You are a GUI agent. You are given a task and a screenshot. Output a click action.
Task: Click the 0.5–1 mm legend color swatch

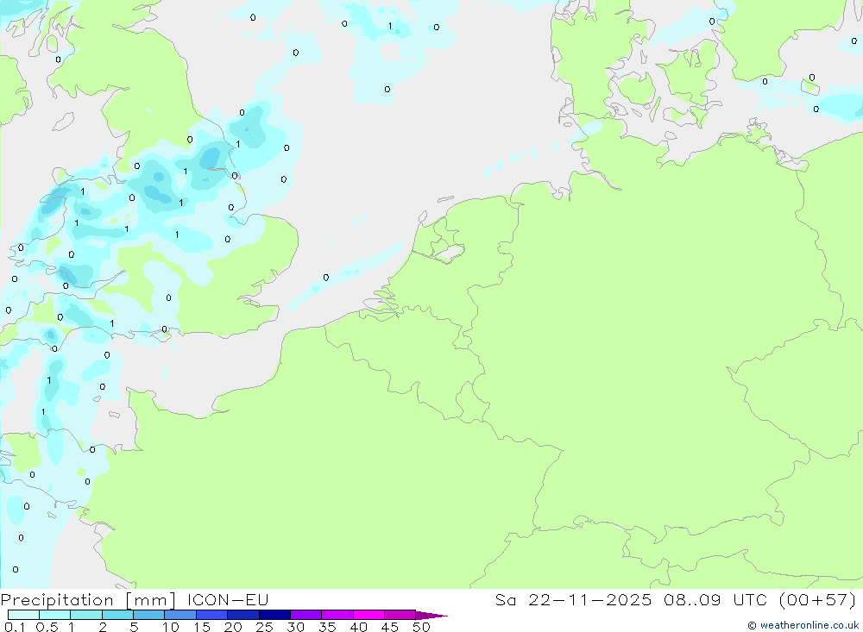click(55, 615)
